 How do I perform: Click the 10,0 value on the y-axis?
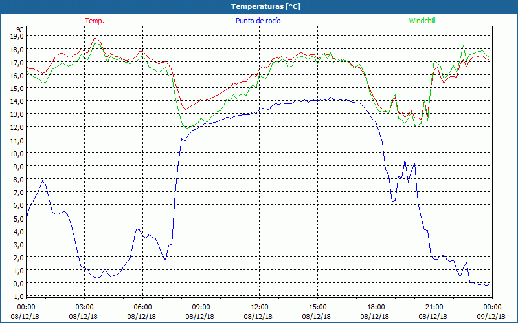coord(17,153)
